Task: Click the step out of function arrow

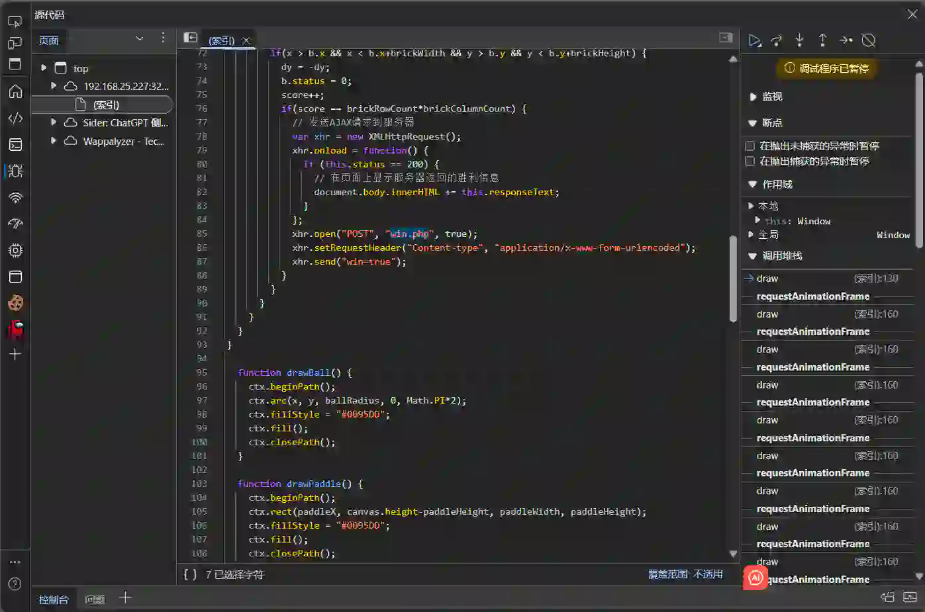Action: point(822,41)
